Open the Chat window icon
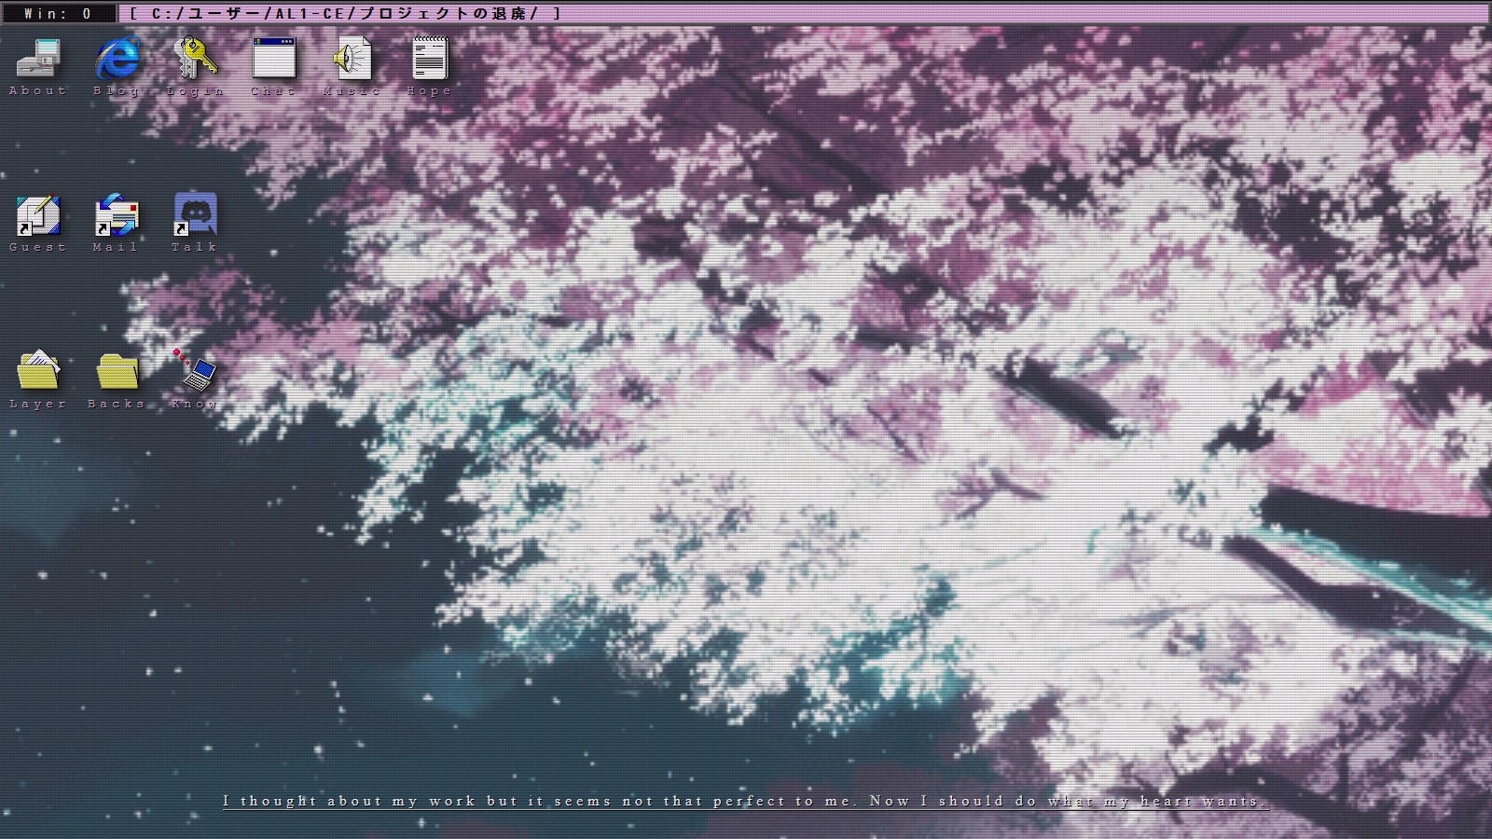The width and height of the screenshot is (1492, 839). (274, 58)
